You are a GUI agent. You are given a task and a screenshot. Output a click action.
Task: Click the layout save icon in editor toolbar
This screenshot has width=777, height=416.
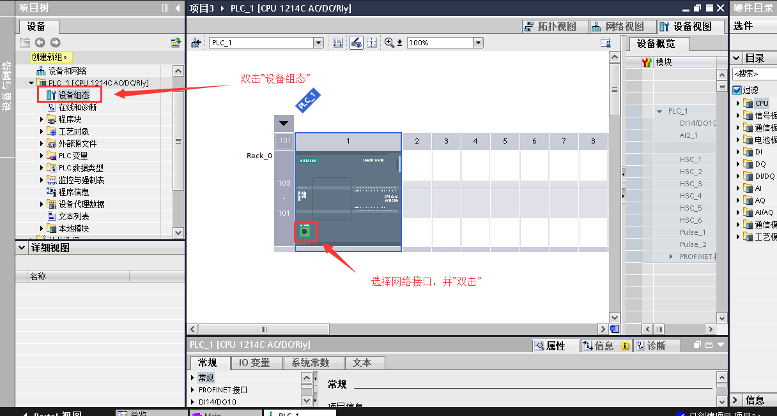pyautogui.click(x=606, y=43)
